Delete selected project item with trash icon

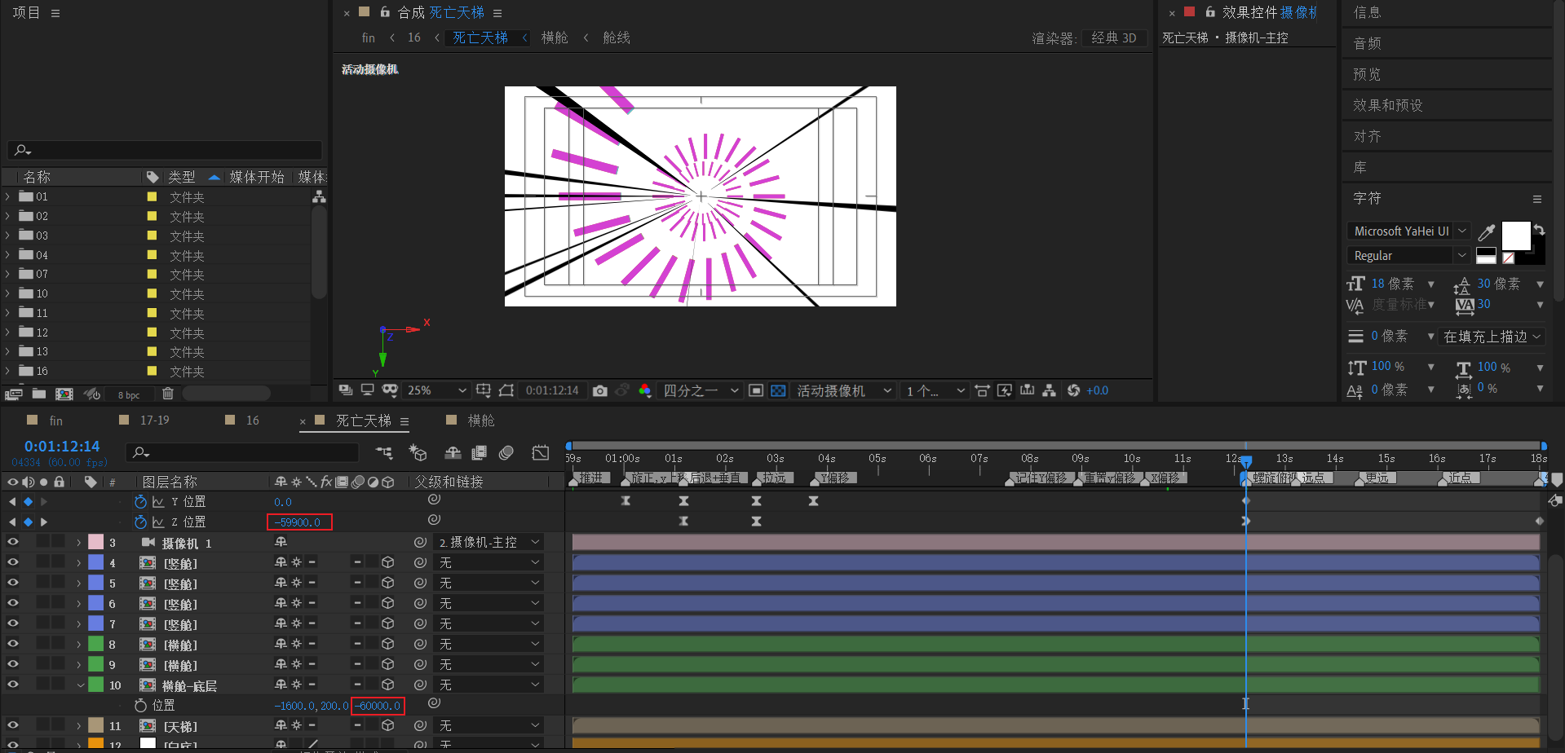click(x=168, y=394)
